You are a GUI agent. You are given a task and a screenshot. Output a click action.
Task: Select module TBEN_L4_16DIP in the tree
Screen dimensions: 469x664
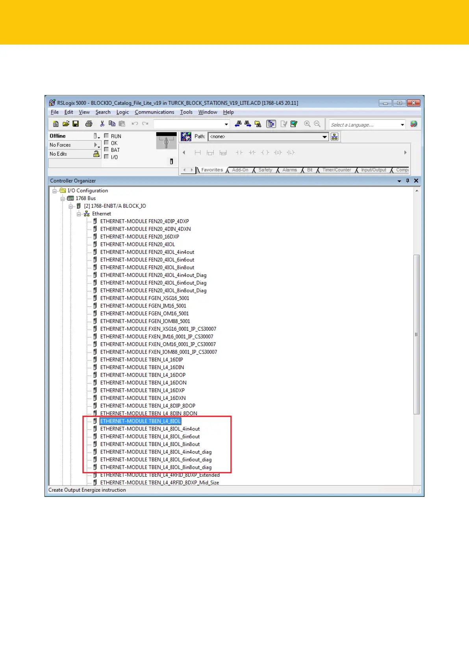coord(142,360)
